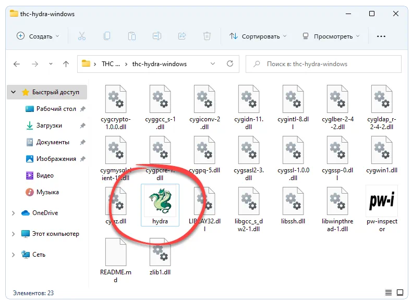Select the cygpcre-1.dll file icon

pyautogui.click(x=160, y=150)
